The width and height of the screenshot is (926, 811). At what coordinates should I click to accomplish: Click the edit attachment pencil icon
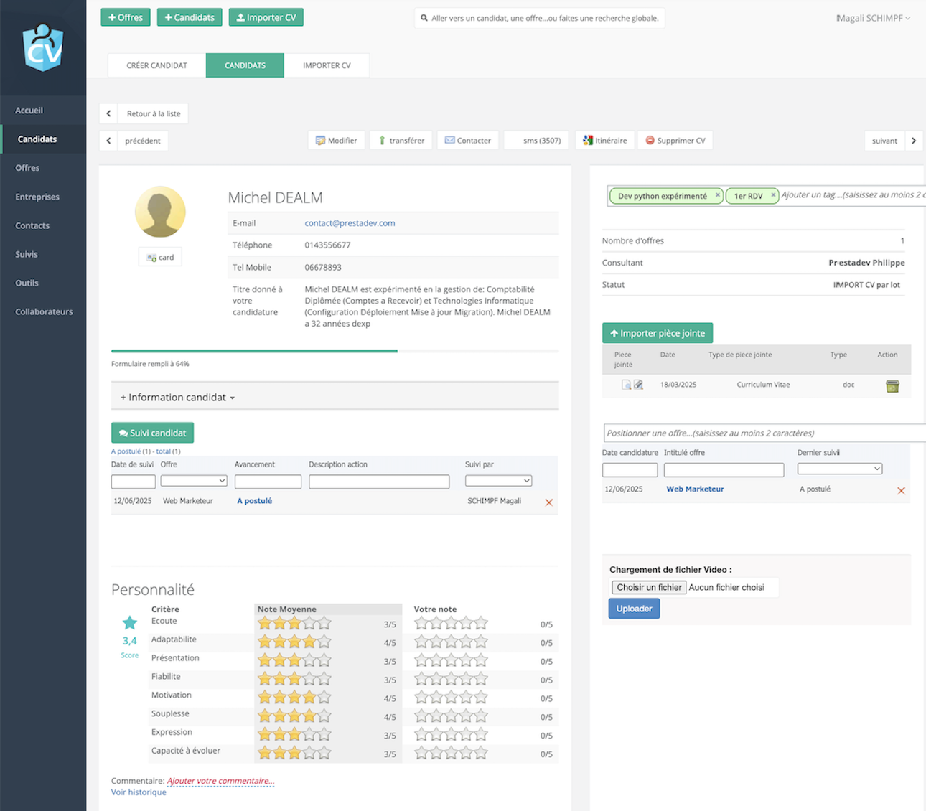coord(638,385)
